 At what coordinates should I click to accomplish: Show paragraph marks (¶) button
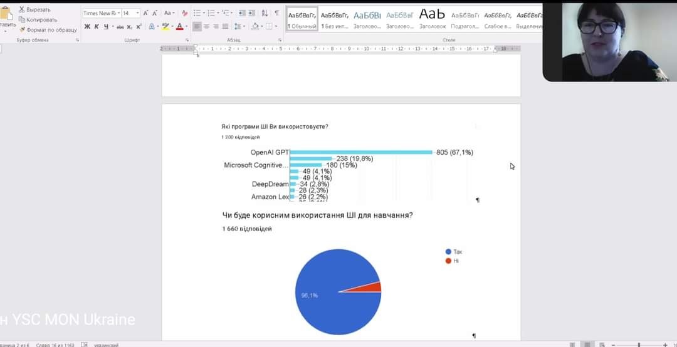(276, 13)
